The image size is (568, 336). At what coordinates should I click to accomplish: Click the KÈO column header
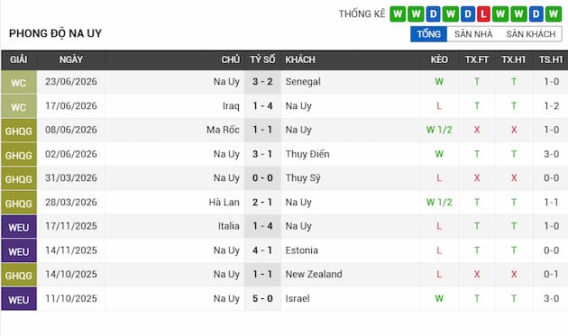coord(439,59)
